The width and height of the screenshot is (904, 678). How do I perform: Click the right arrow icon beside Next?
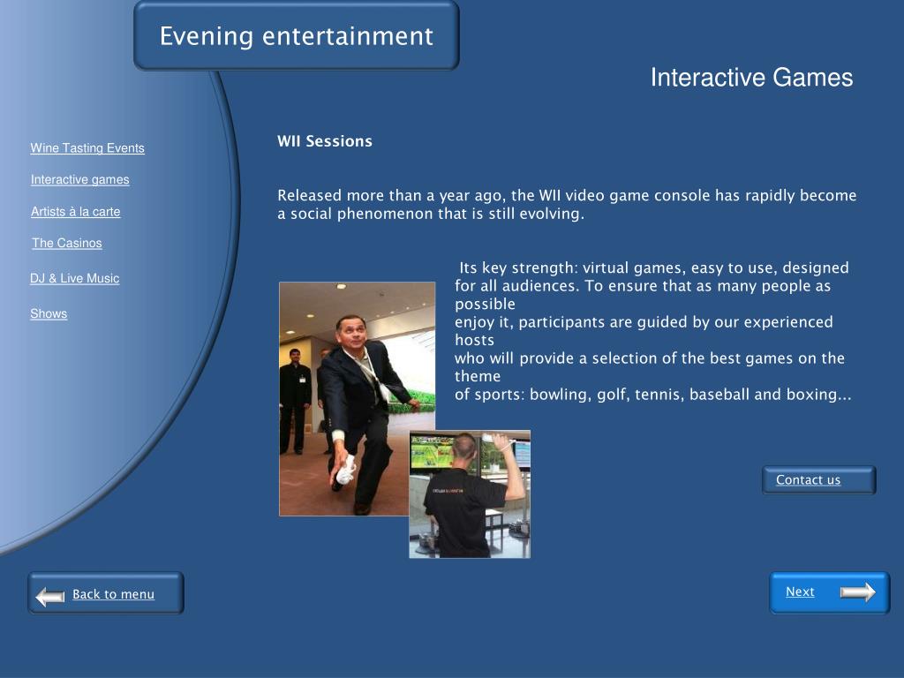[857, 592]
